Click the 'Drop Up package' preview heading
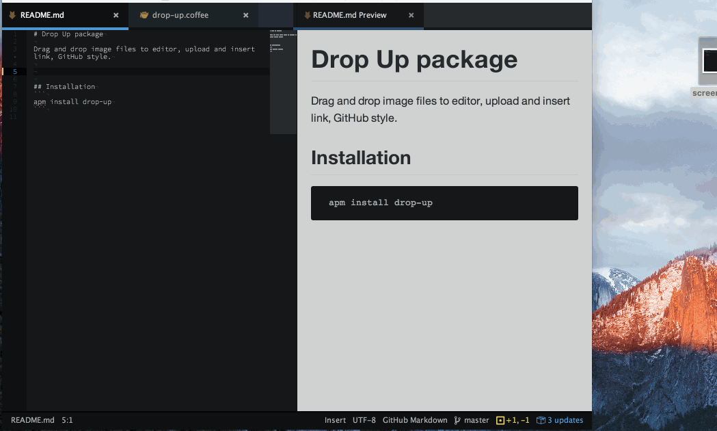717x431 pixels. [x=414, y=60]
